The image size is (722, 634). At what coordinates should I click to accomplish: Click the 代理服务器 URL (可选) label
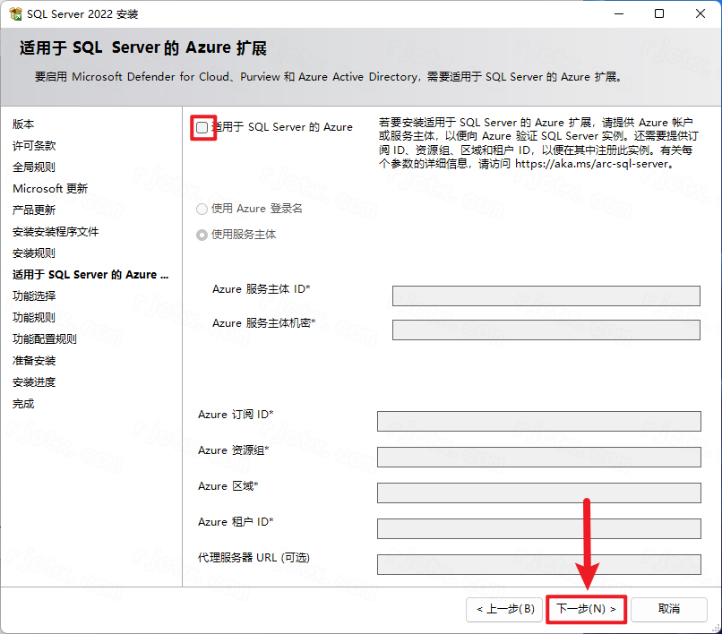pyautogui.click(x=254, y=558)
